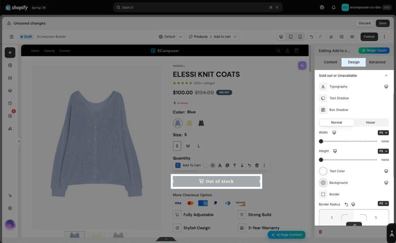The height and width of the screenshot is (243, 396).
Task: Click the Publish button
Action: coord(369,37)
